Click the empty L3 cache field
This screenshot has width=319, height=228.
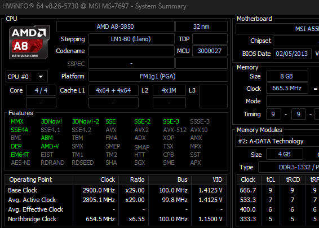tap(213, 97)
